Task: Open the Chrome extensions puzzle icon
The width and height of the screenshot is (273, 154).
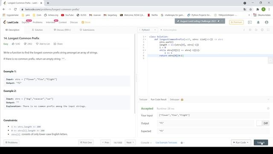Action: click(x=258, y=9)
